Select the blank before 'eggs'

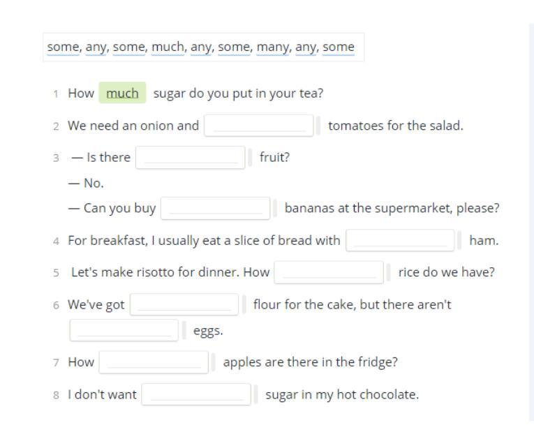point(124,330)
